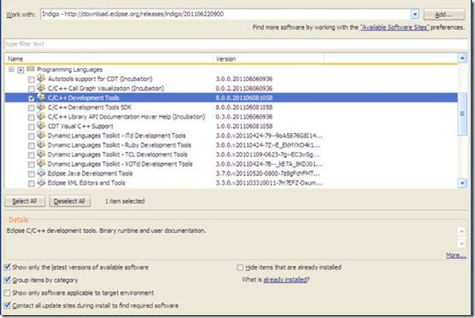Viewport: 475px width, 318px height.
Task: Click version 1.0.0.201106081058 cell
Action: pyautogui.click(x=244, y=126)
